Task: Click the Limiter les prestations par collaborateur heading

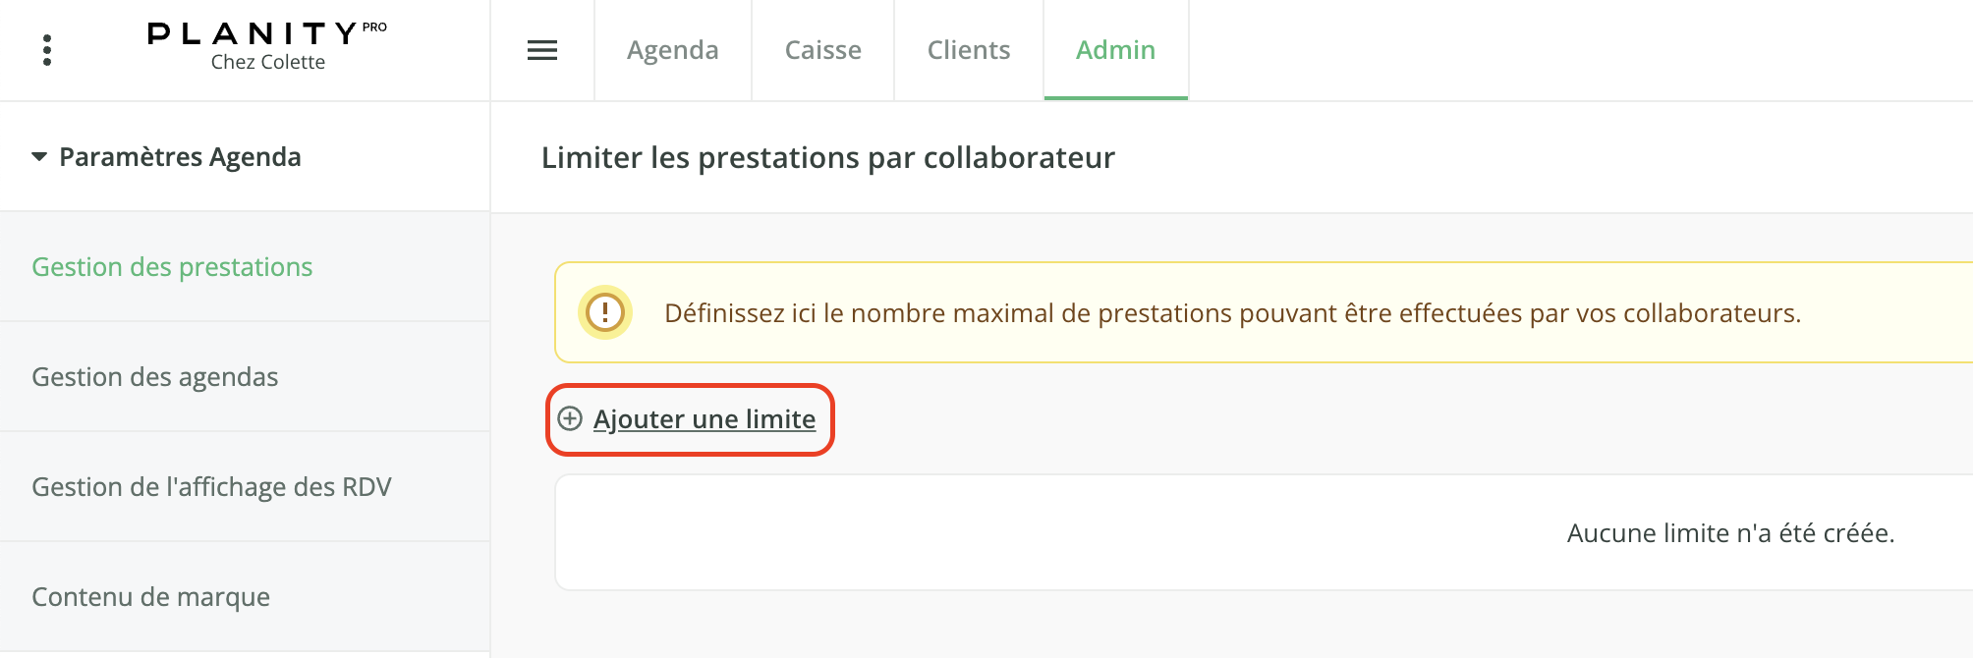Action: point(828,158)
